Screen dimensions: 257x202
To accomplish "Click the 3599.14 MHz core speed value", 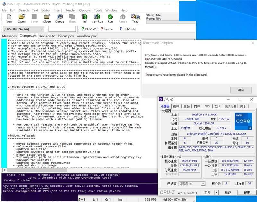I will coord(190,161).
